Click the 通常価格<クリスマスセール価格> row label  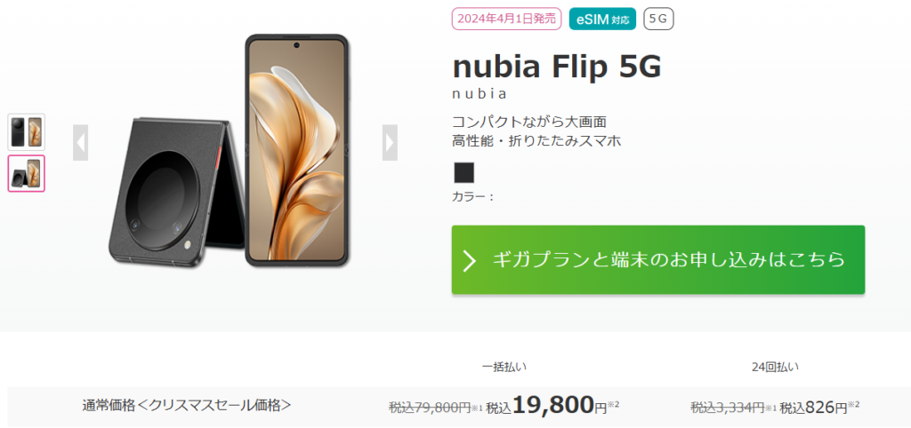(187, 406)
